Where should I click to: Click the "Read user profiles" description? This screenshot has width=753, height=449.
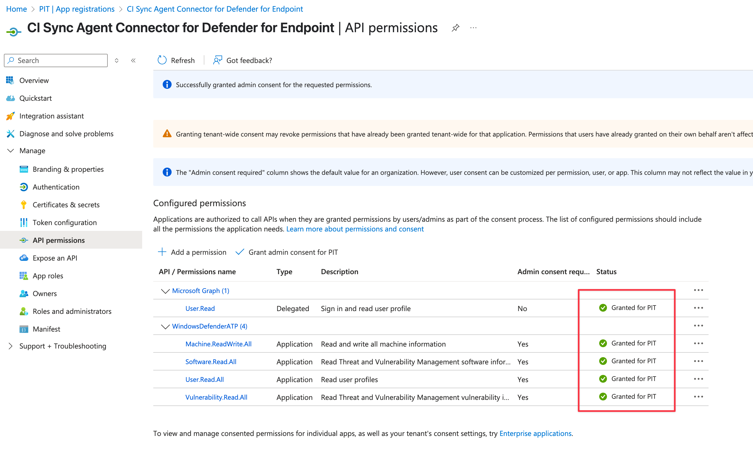(349, 380)
